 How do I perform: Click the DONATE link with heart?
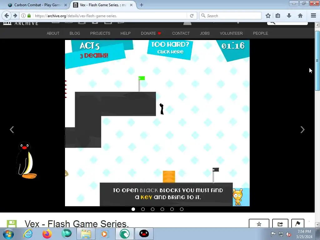pos(151,33)
